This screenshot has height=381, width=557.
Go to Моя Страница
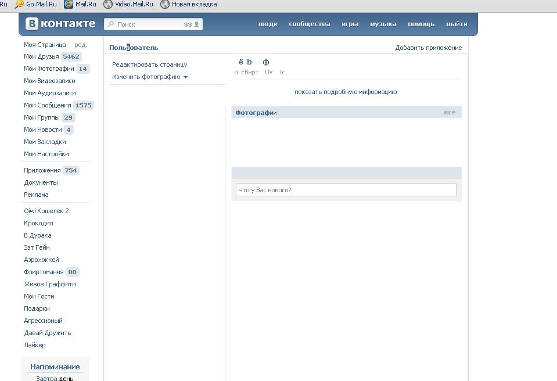pos(45,45)
